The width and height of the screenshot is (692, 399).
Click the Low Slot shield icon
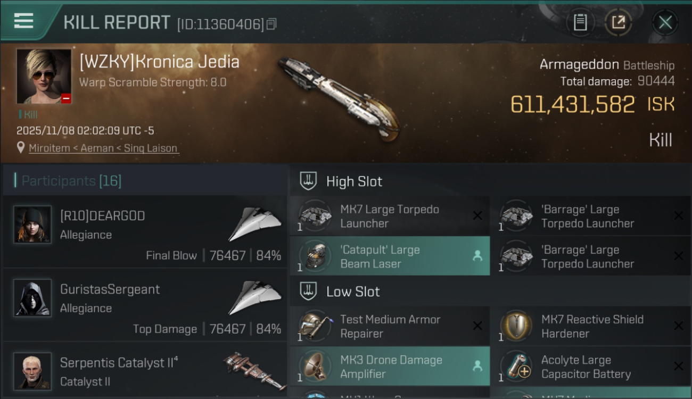[x=308, y=291]
